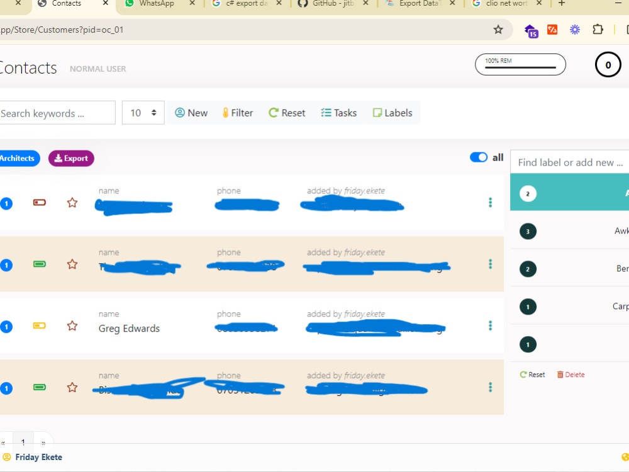Screen dimensions: 629x472
Task: Click the red-orange extension icon
Action: [x=552, y=30]
